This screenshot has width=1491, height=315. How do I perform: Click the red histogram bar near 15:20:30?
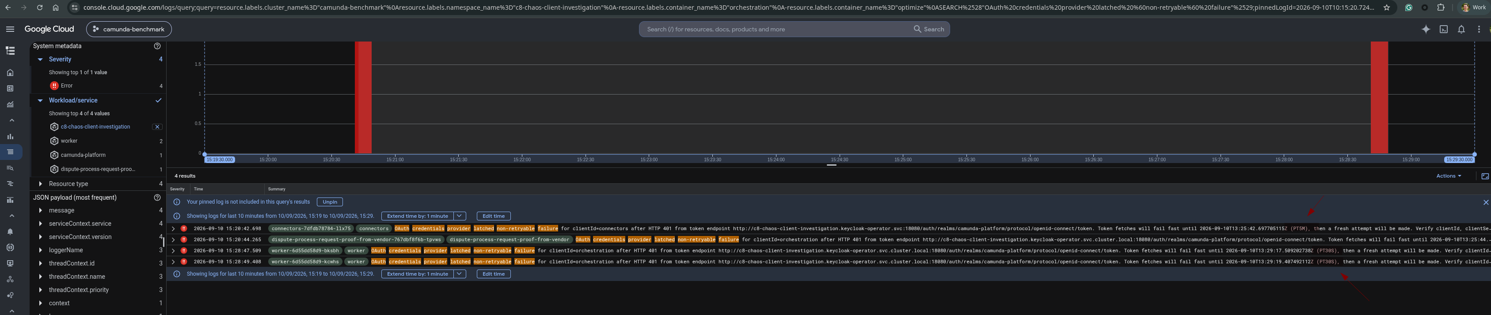point(363,97)
